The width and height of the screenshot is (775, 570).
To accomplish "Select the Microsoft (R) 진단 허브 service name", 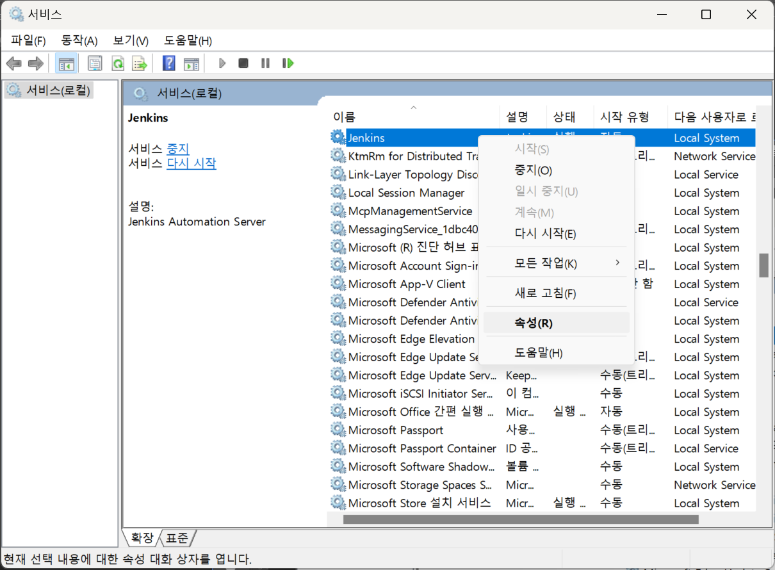I will (x=413, y=247).
